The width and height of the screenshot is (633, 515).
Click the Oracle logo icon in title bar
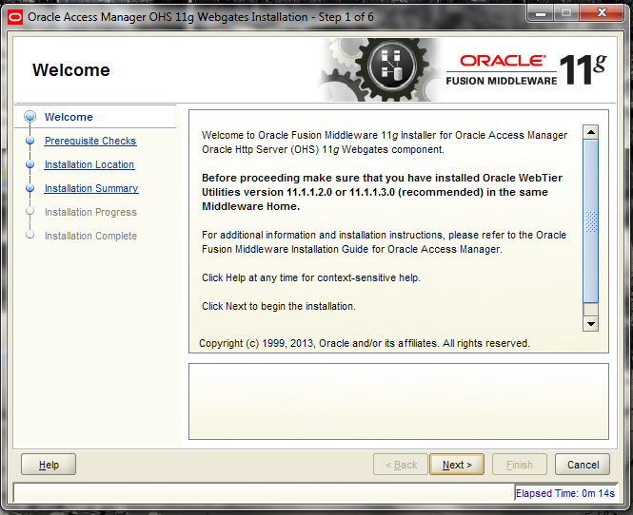15,17
